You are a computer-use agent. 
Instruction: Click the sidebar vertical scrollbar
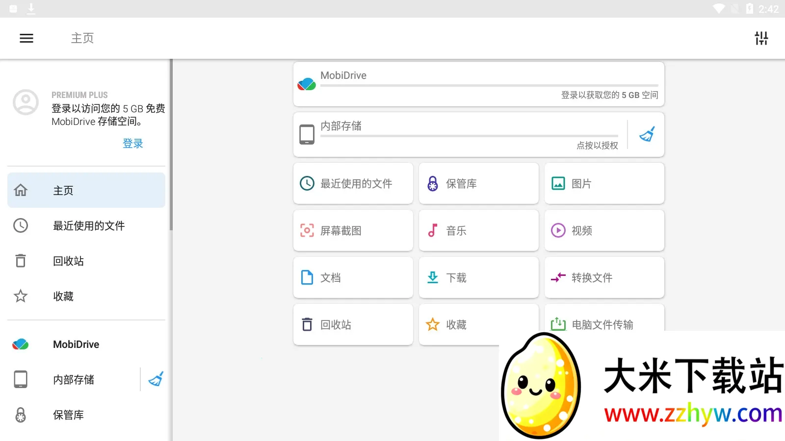171,147
